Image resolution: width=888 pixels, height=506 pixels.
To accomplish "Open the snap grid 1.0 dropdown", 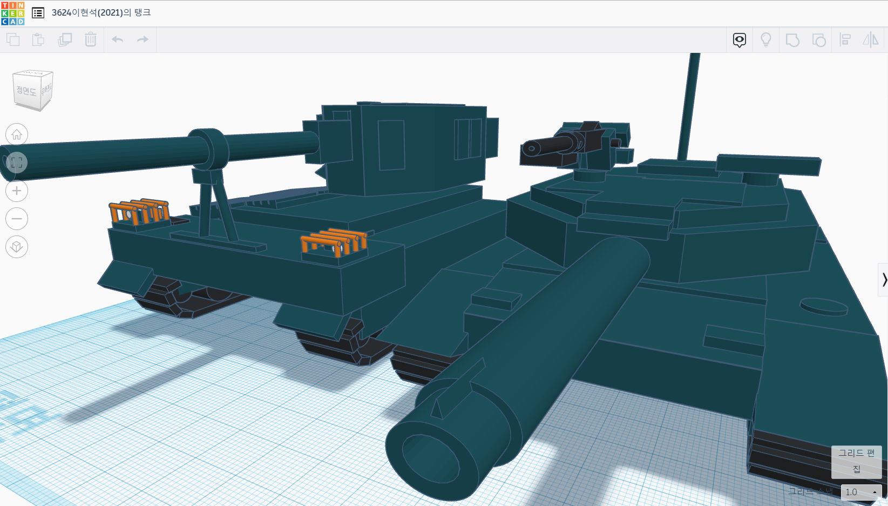I will 861,492.
